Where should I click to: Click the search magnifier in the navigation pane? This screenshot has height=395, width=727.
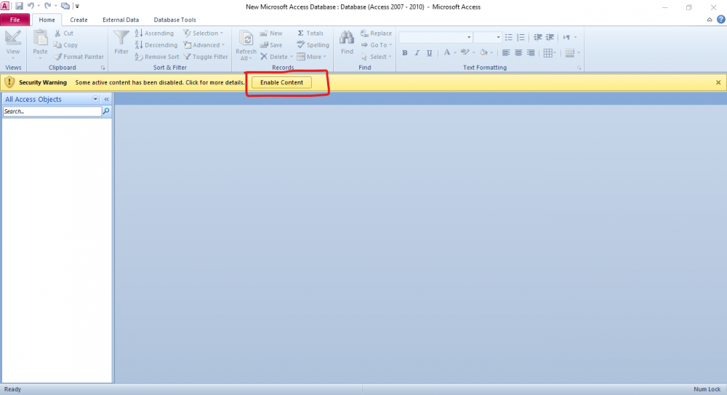point(106,111)
